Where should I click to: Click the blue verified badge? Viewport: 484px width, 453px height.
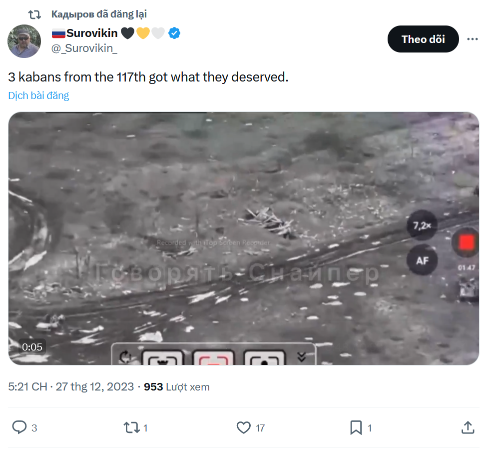pyautogui.click(x=174, y=33)
